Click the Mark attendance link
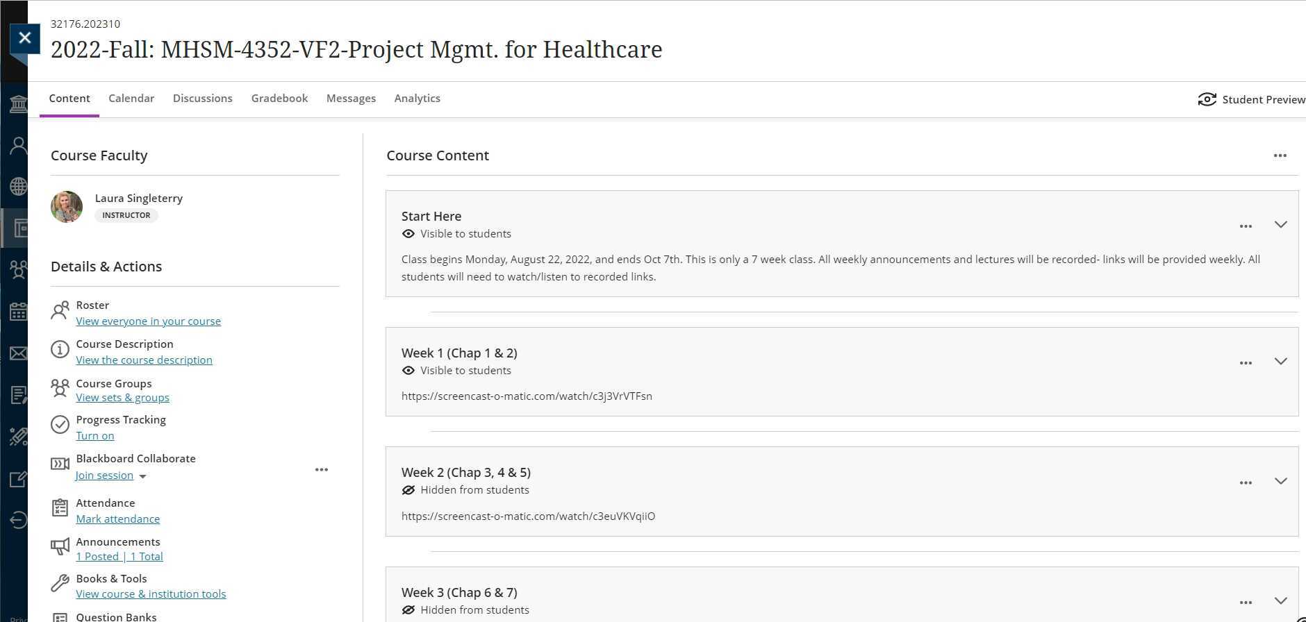Image resolution: width=1306 pixels, height=622 pixels. click(x=117, y=519)
